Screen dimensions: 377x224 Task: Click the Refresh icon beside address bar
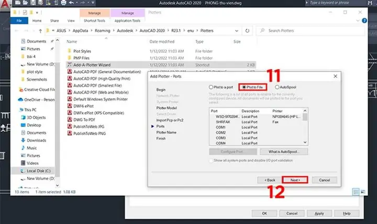247,31
